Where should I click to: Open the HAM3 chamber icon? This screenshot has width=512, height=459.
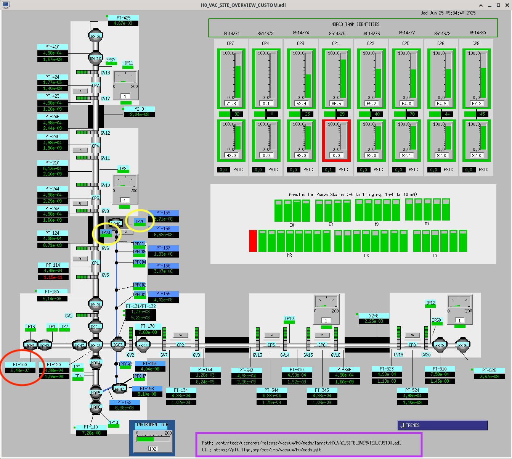click(x=79, y=346)
